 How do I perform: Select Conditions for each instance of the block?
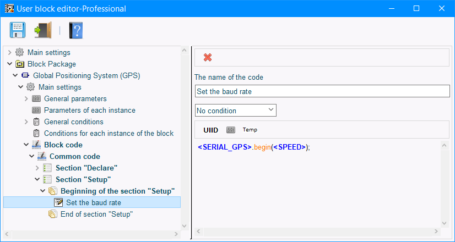(x=109, y=133)
